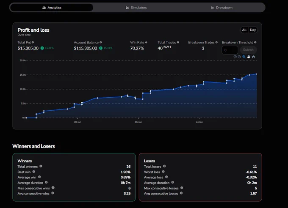Click the -0.61% worst loss value

click(x=251, y=172)
